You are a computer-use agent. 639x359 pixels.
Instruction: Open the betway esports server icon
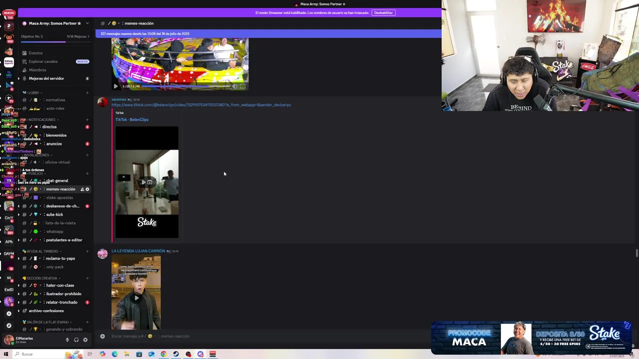pyautogui.click(x=8, y=62)
